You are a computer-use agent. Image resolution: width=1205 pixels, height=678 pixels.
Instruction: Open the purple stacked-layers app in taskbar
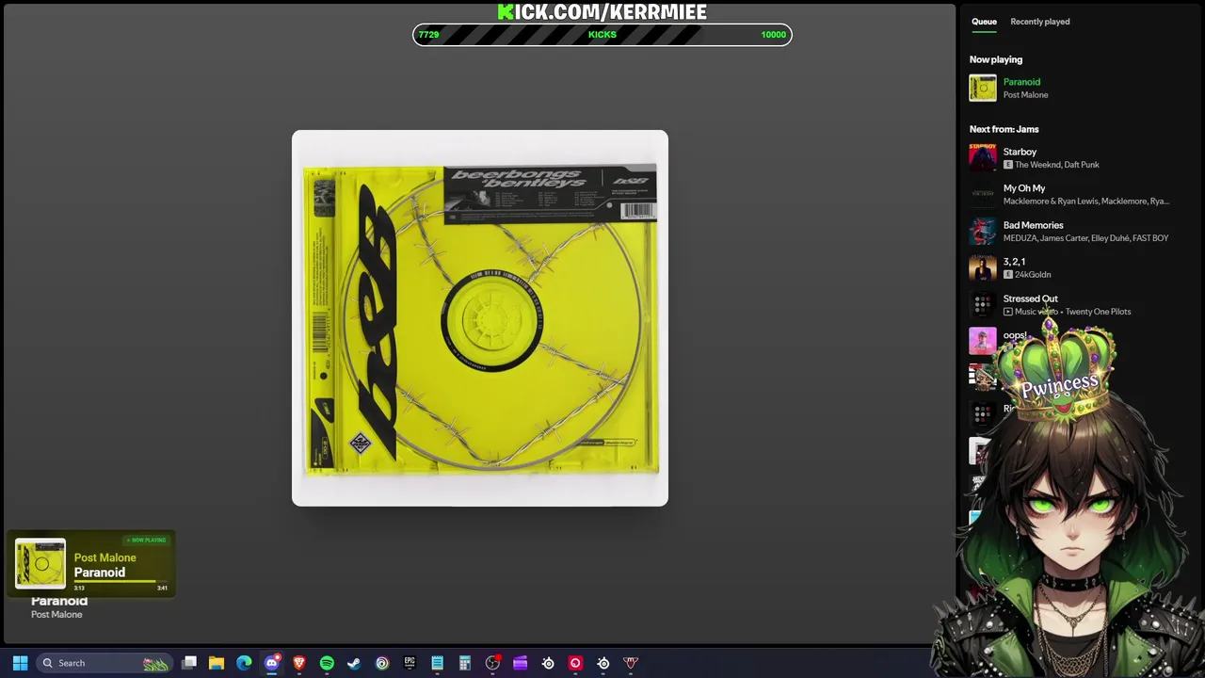click(520, 663)
